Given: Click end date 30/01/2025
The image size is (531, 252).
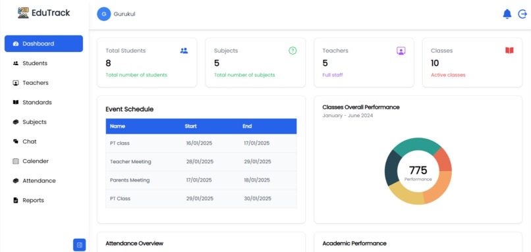Looking at the screenshot, I should (258, 199).
